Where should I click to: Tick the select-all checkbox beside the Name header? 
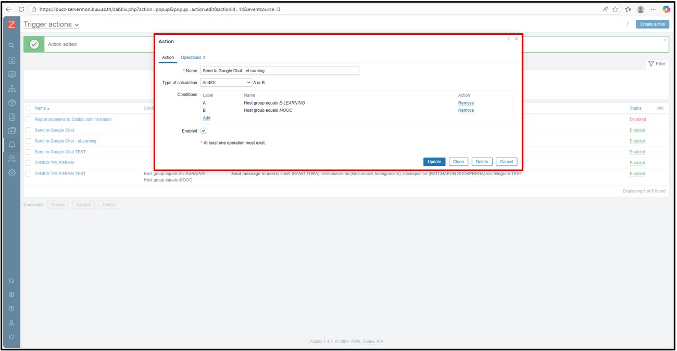pyautogui.click(x=29, y=108)
